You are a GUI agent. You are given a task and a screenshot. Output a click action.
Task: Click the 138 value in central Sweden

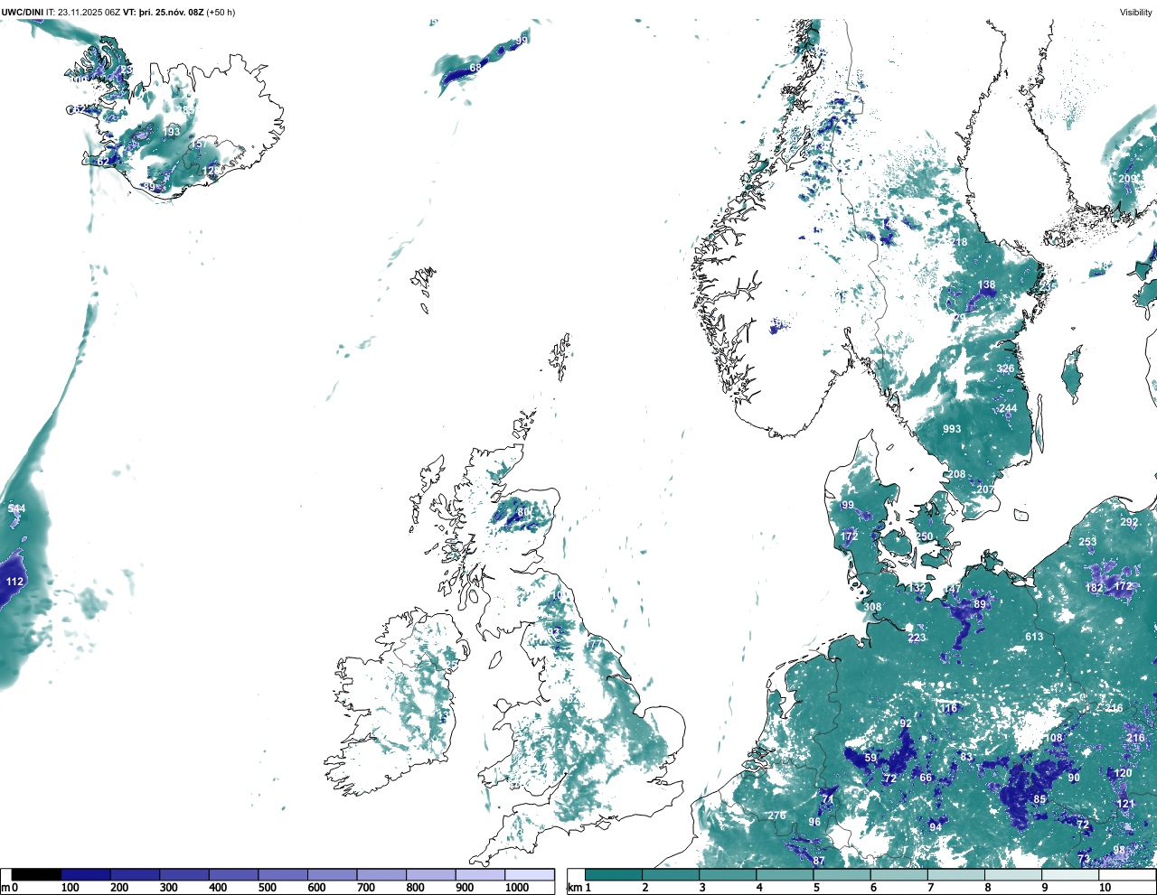(986, 284)
